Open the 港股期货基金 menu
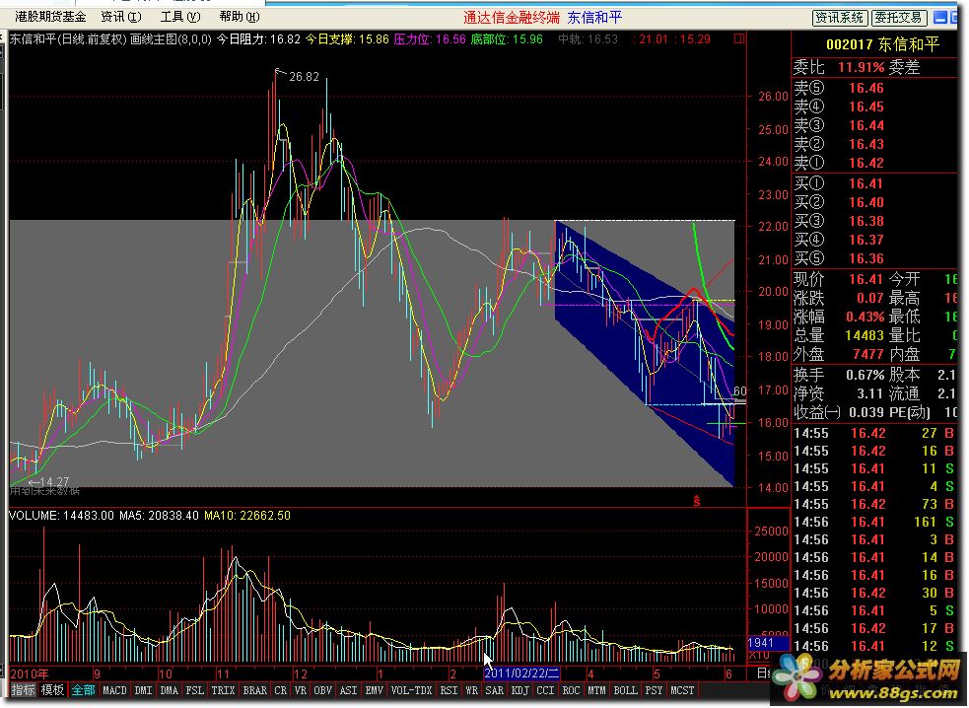Image resolution: width=969 pixels, height=708 pixels. 50,17
